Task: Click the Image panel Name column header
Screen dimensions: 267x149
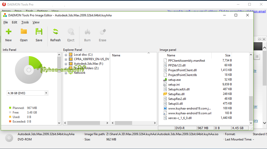Action: point(171,55)
